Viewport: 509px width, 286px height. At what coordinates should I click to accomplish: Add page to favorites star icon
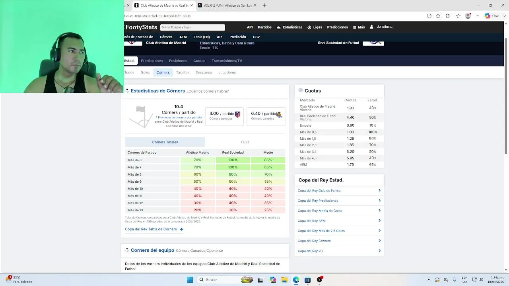pos(438,16)
